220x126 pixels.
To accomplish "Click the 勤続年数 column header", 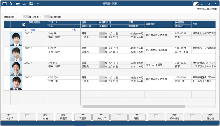I will [136, 26].
